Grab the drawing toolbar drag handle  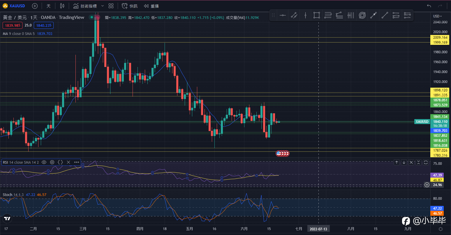[273, 15]
